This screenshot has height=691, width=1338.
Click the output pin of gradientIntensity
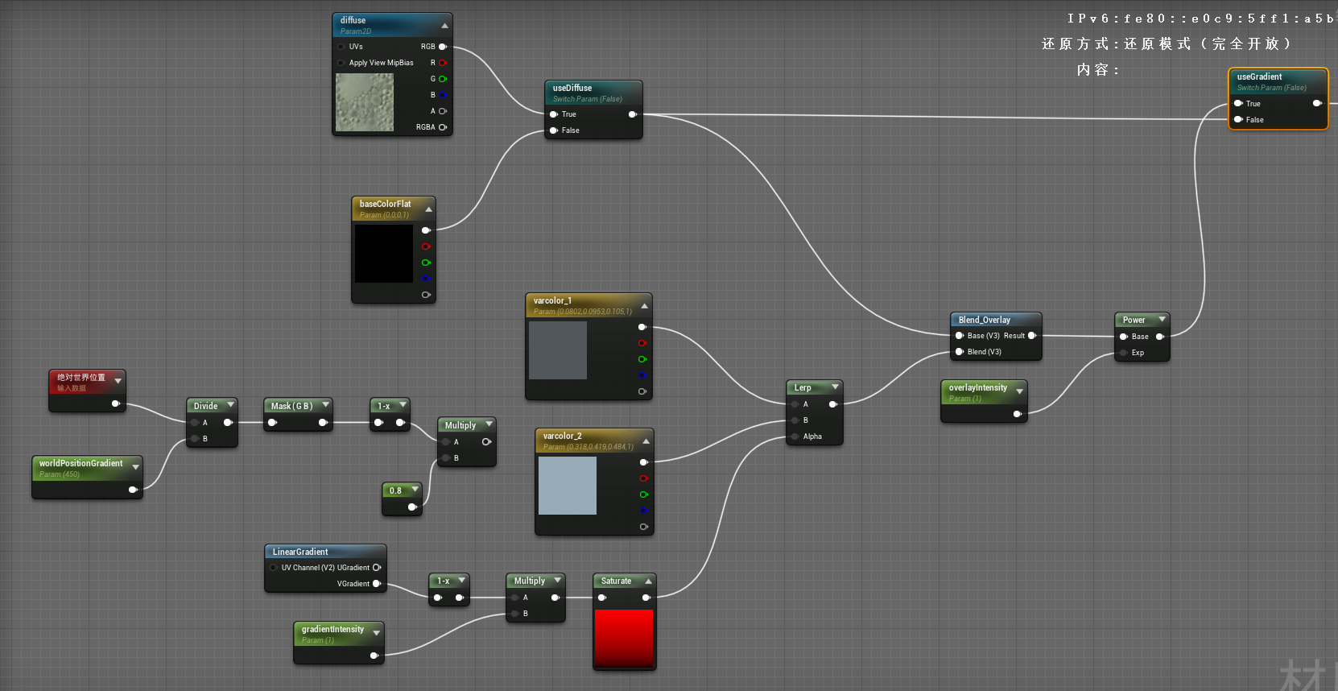(374, 656)
